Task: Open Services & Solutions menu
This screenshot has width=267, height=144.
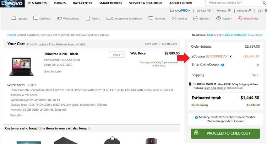Action: [145, 3]
